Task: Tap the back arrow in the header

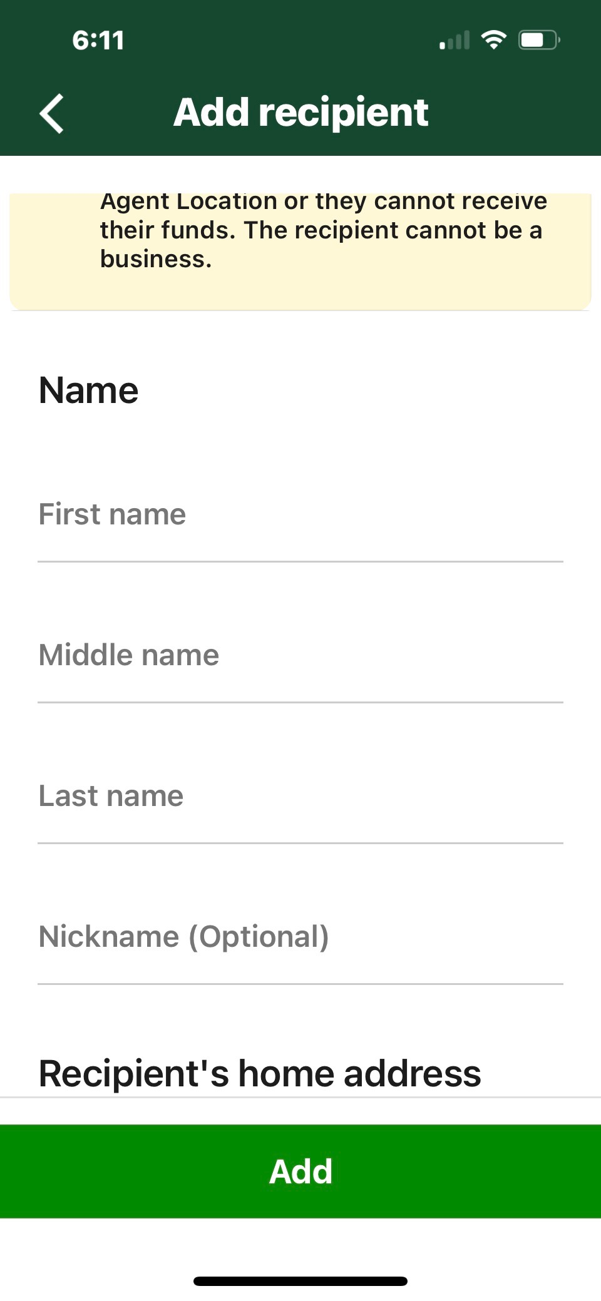Action: pos(52,114)
